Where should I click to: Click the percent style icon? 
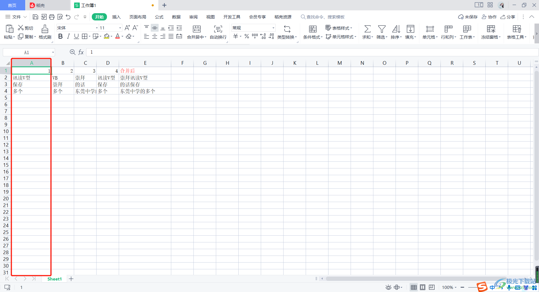click(x=247, y=36)
